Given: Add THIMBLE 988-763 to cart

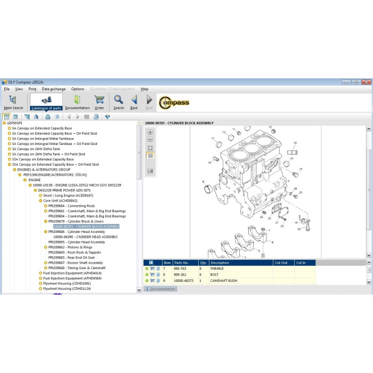Looking at the screenshot, I should click(x=152, y=269).
